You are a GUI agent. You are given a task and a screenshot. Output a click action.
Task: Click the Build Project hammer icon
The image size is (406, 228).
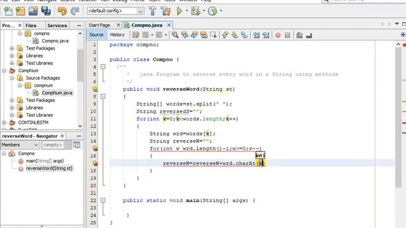tap(152, 11)
